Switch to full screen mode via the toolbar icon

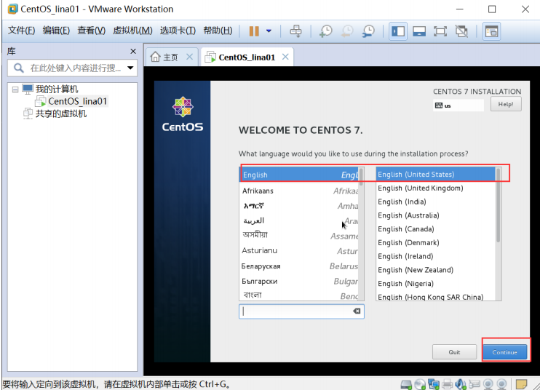tap(440, 31)
